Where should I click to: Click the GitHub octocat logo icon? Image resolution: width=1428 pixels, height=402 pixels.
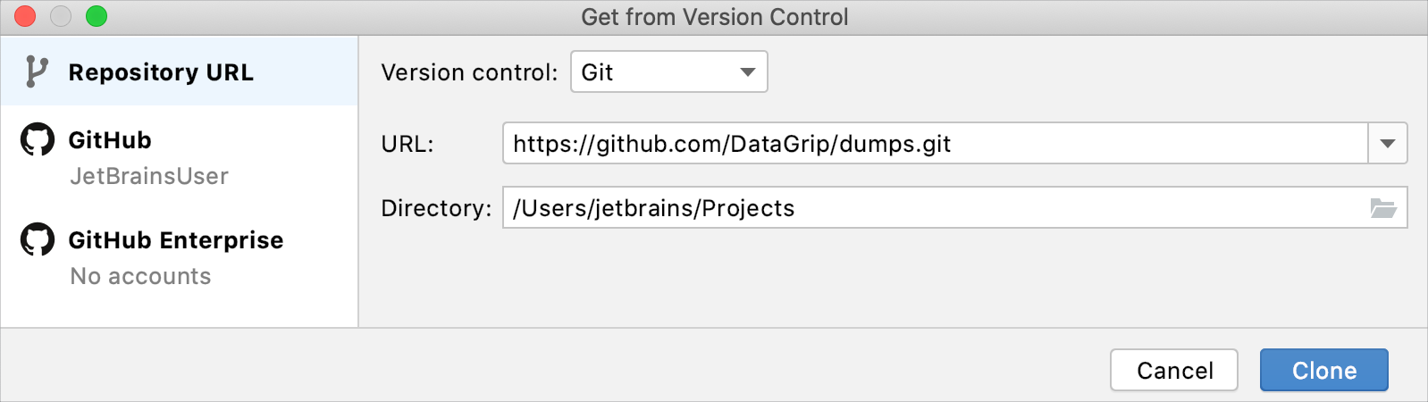38,140
